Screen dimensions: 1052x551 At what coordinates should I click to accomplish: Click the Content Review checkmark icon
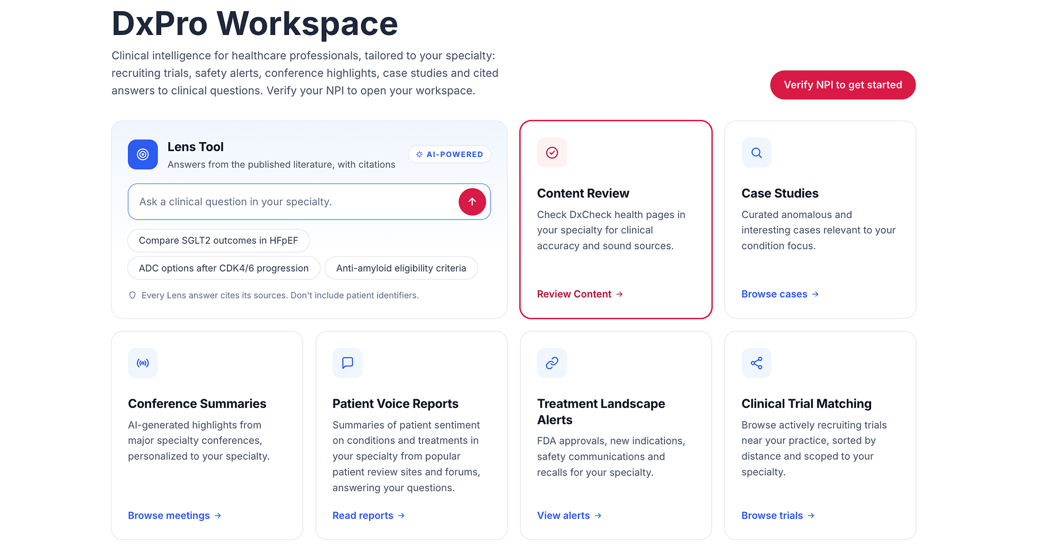click(x=552, y=153)
